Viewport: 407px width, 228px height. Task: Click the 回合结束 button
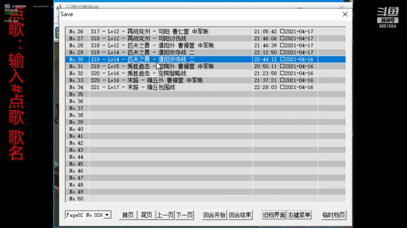(240, 215)
